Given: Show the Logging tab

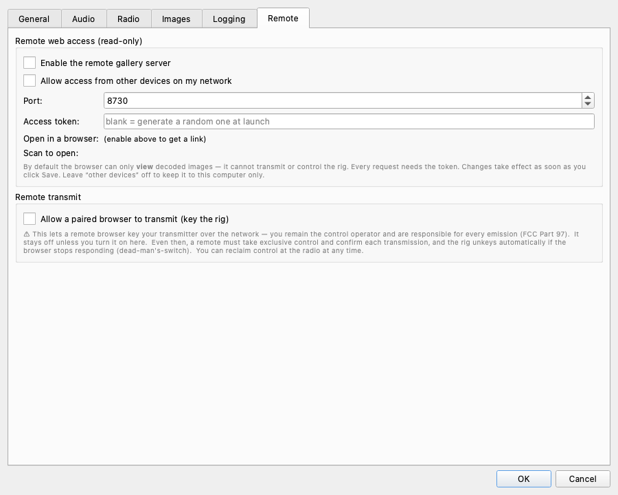Looking at the screenshot, I should click(229, 19).
